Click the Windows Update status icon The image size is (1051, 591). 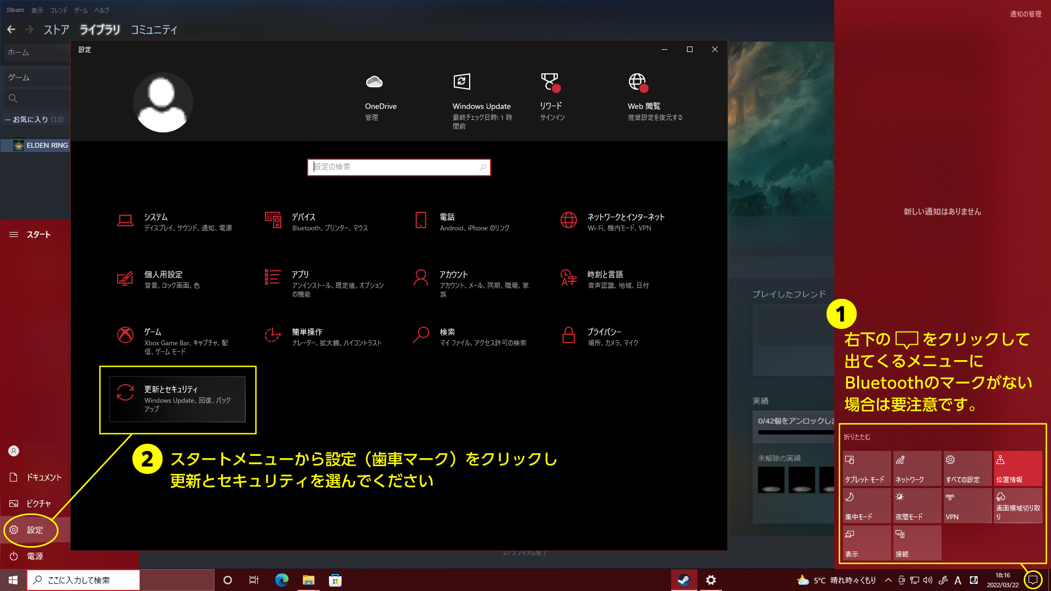click(462, 82)
